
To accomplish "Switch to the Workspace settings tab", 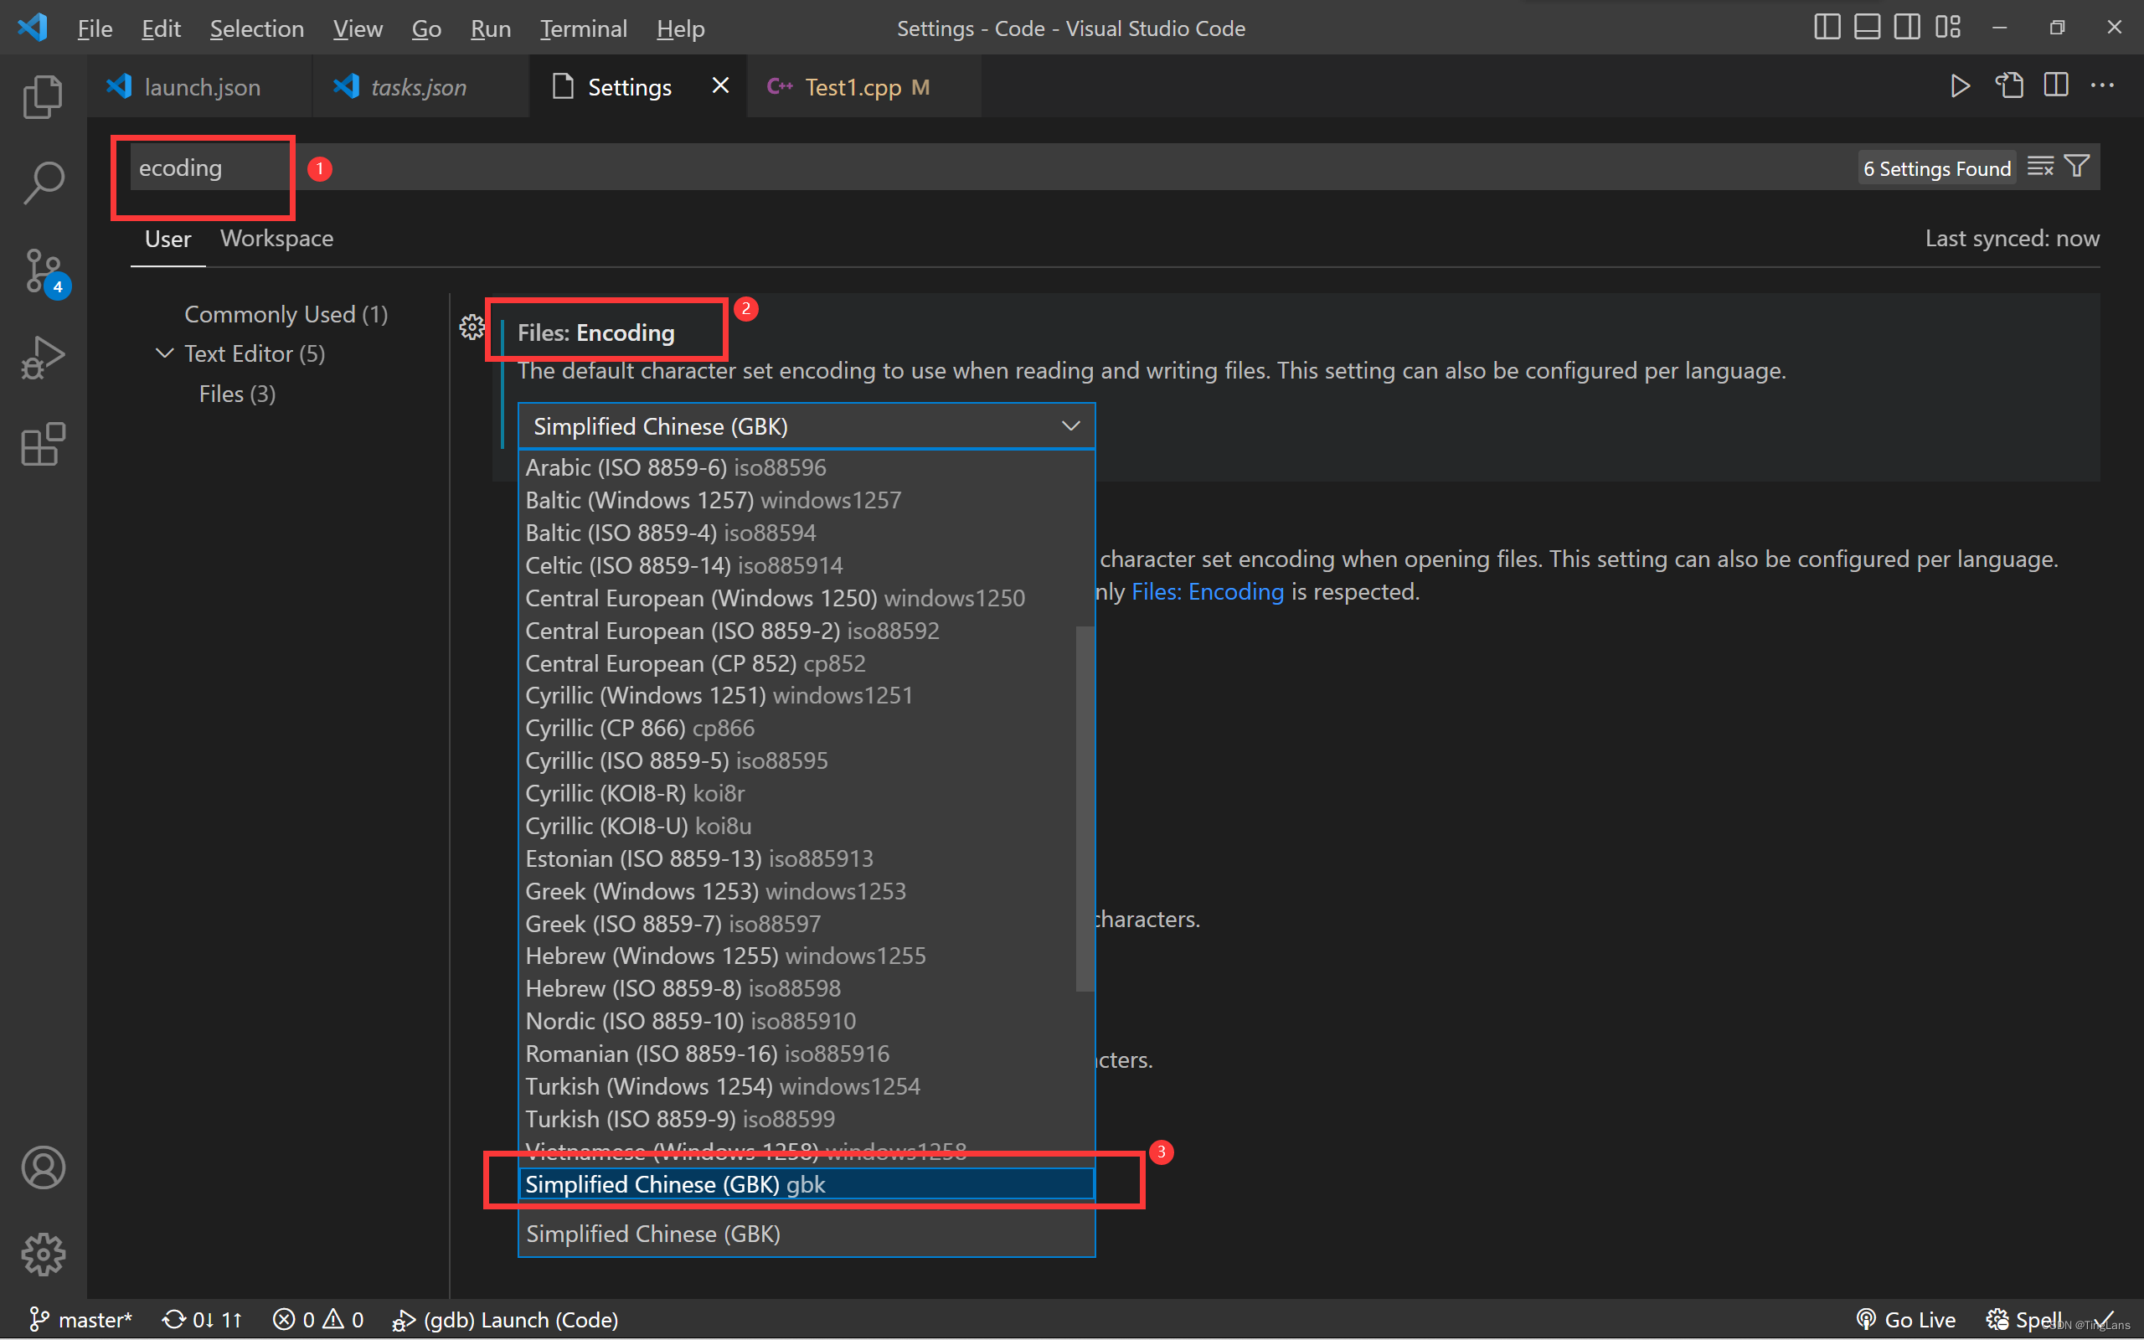I will tap(276, 239).
